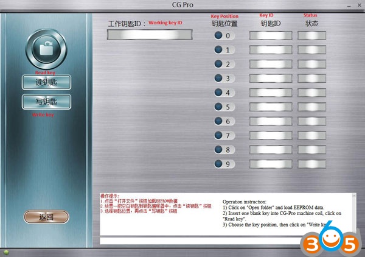Image resolution: width=365 pixels, height=257 pixels.
Task: Select key position 2 radio button
Action: pyautogui.click(x=218, y=64)
